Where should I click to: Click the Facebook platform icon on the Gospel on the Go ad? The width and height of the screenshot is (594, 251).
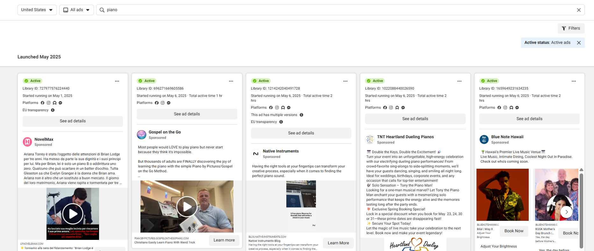coord(157,103)
